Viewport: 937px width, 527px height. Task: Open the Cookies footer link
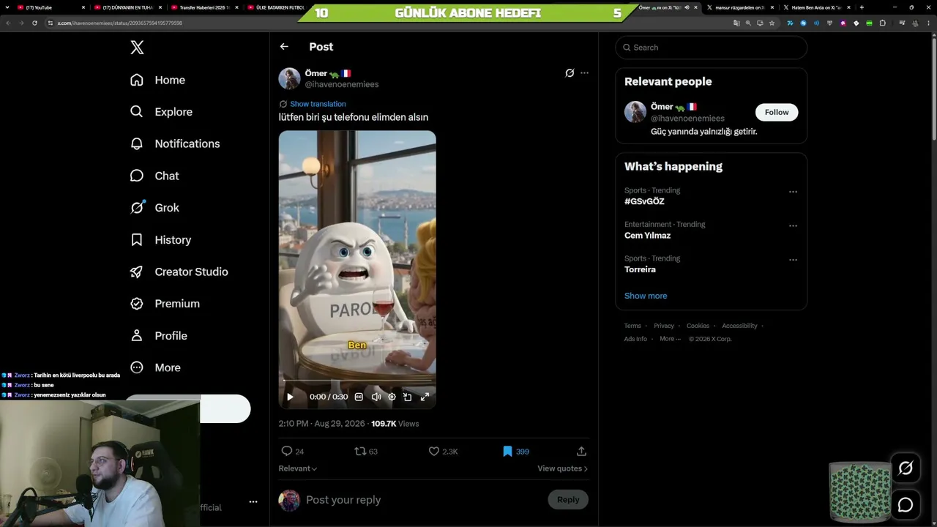(698, 326)
